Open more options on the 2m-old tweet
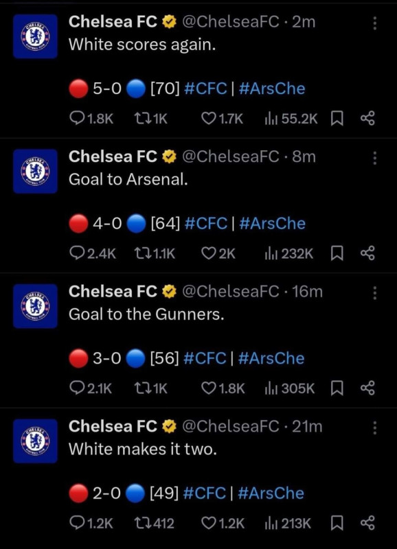397x549 pixels. (374, 23)
